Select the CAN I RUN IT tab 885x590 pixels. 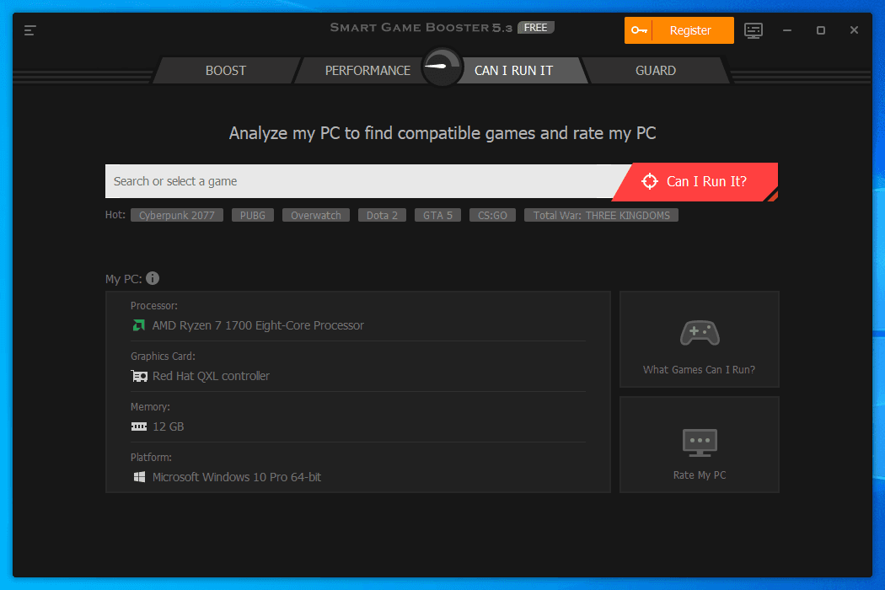point(513,71)
